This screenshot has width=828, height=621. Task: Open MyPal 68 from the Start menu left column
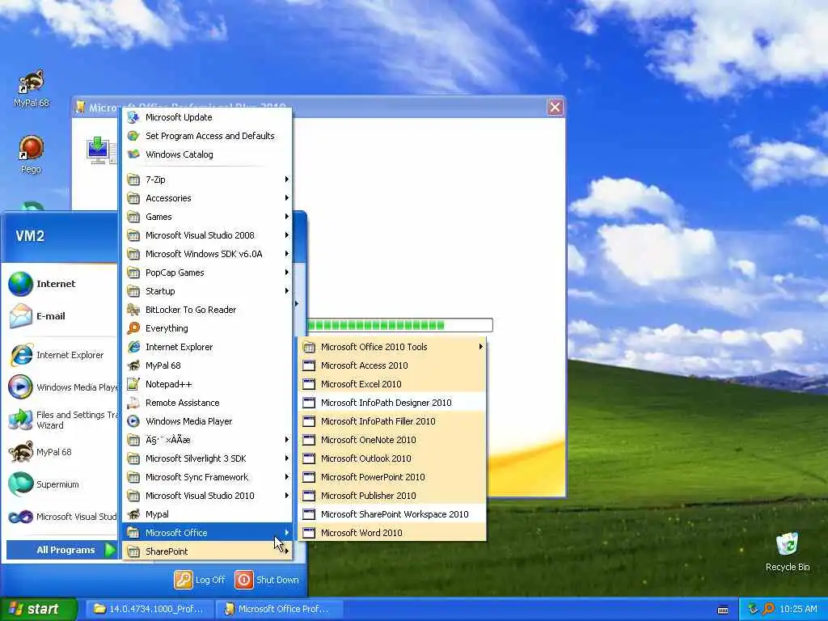(x=60, y=452)
